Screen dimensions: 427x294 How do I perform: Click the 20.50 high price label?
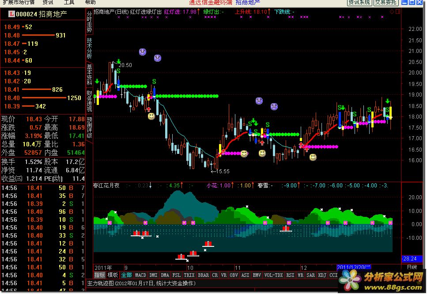click(x=125, y=65)
